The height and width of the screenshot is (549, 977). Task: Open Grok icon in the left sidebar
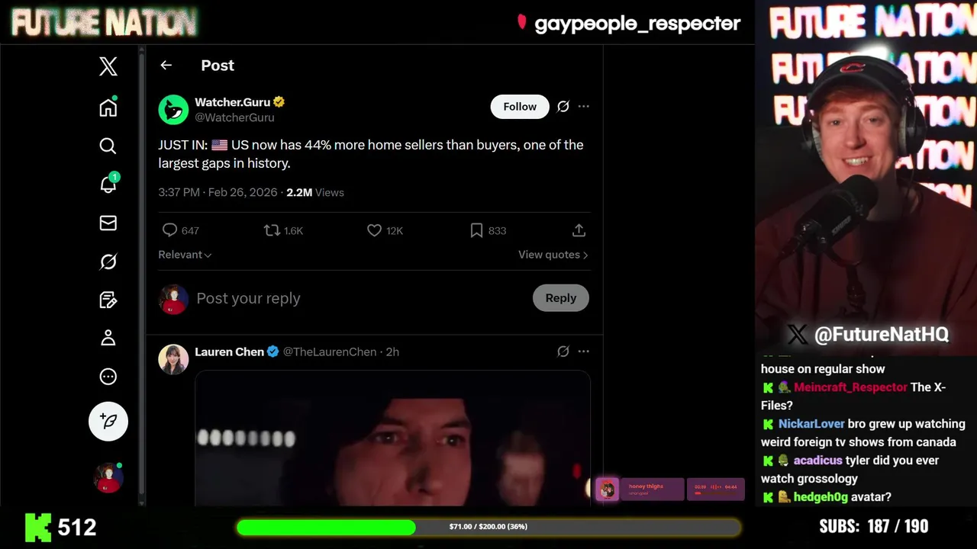click(108, 262)
